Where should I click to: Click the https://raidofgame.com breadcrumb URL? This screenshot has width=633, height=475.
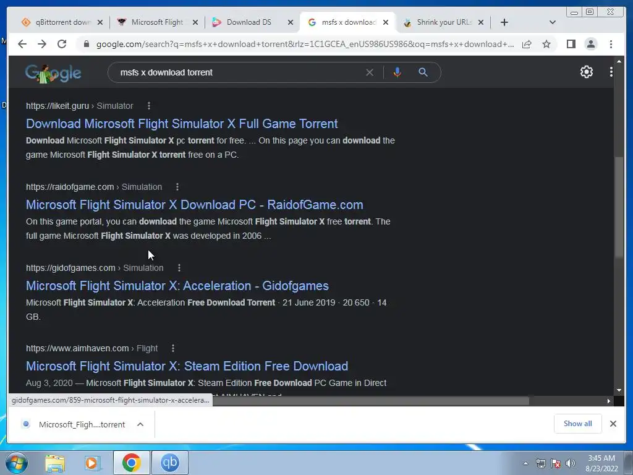tap(70, 187)
